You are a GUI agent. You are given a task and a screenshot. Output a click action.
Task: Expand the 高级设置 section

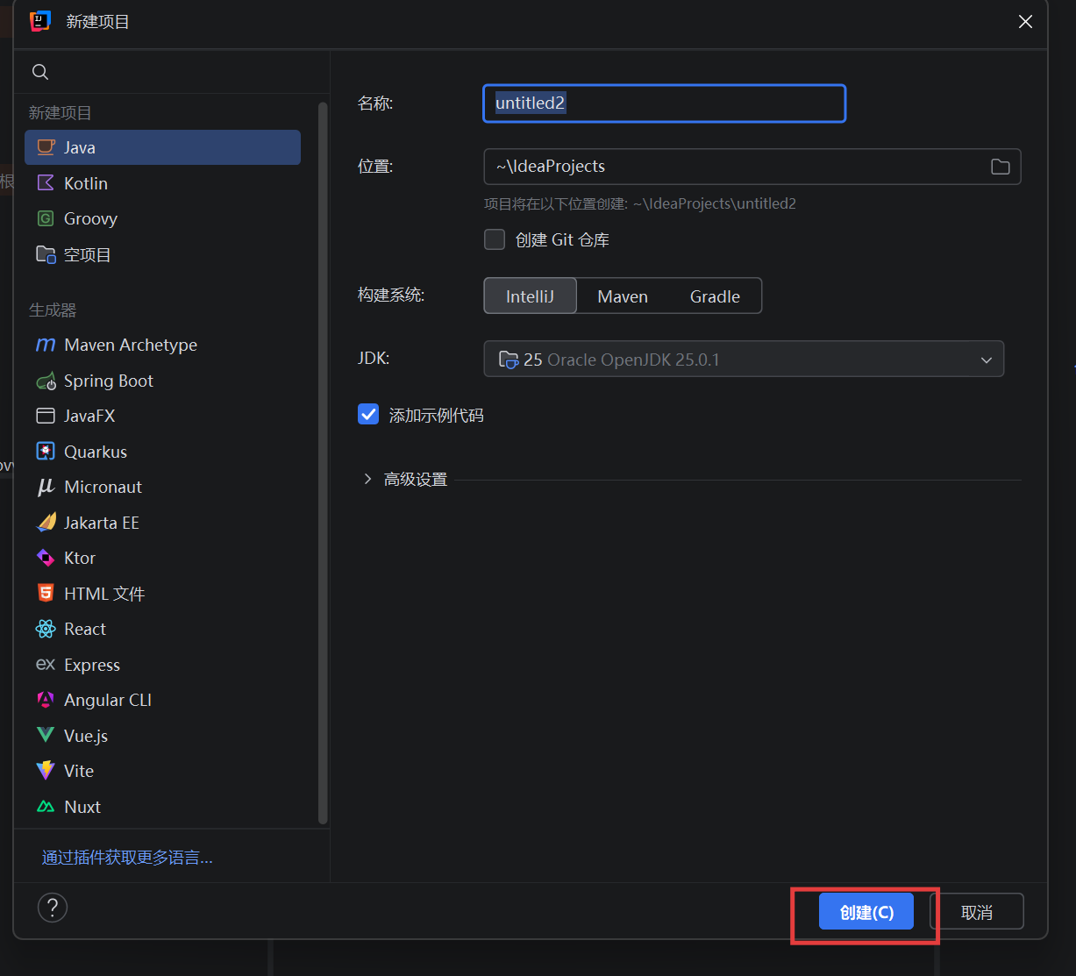click(367, 479)
